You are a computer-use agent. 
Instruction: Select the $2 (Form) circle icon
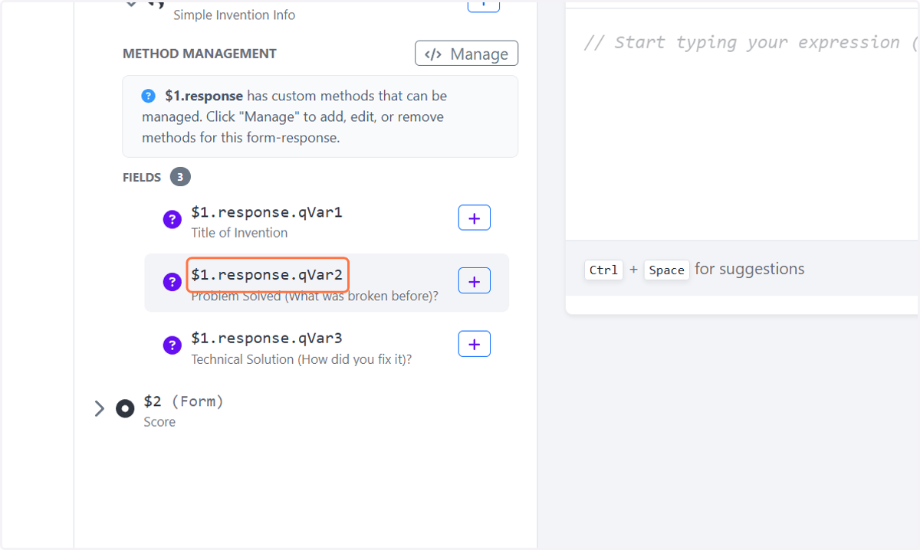tap(125, 408)
